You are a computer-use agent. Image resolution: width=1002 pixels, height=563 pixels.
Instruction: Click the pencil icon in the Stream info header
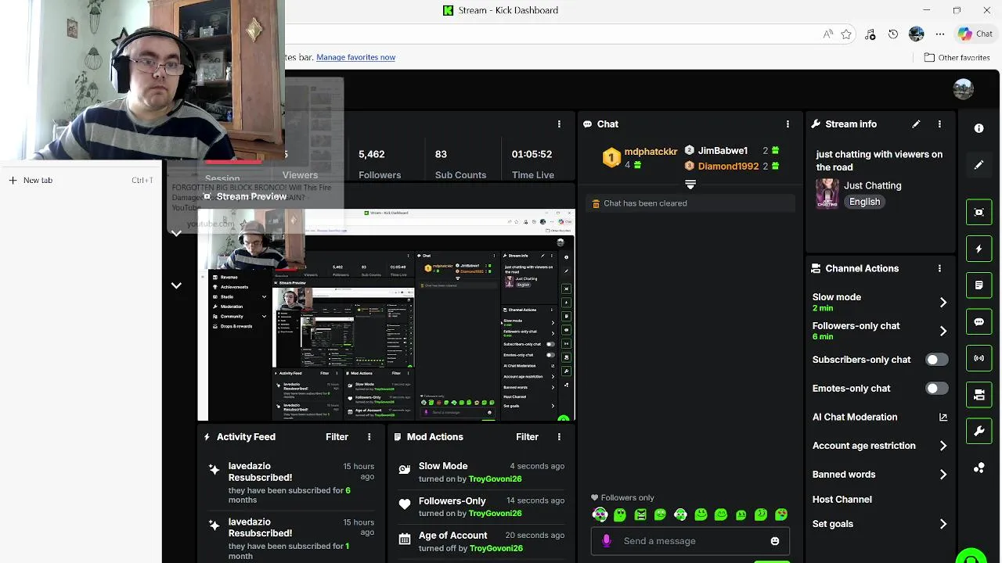pos(916,124)
